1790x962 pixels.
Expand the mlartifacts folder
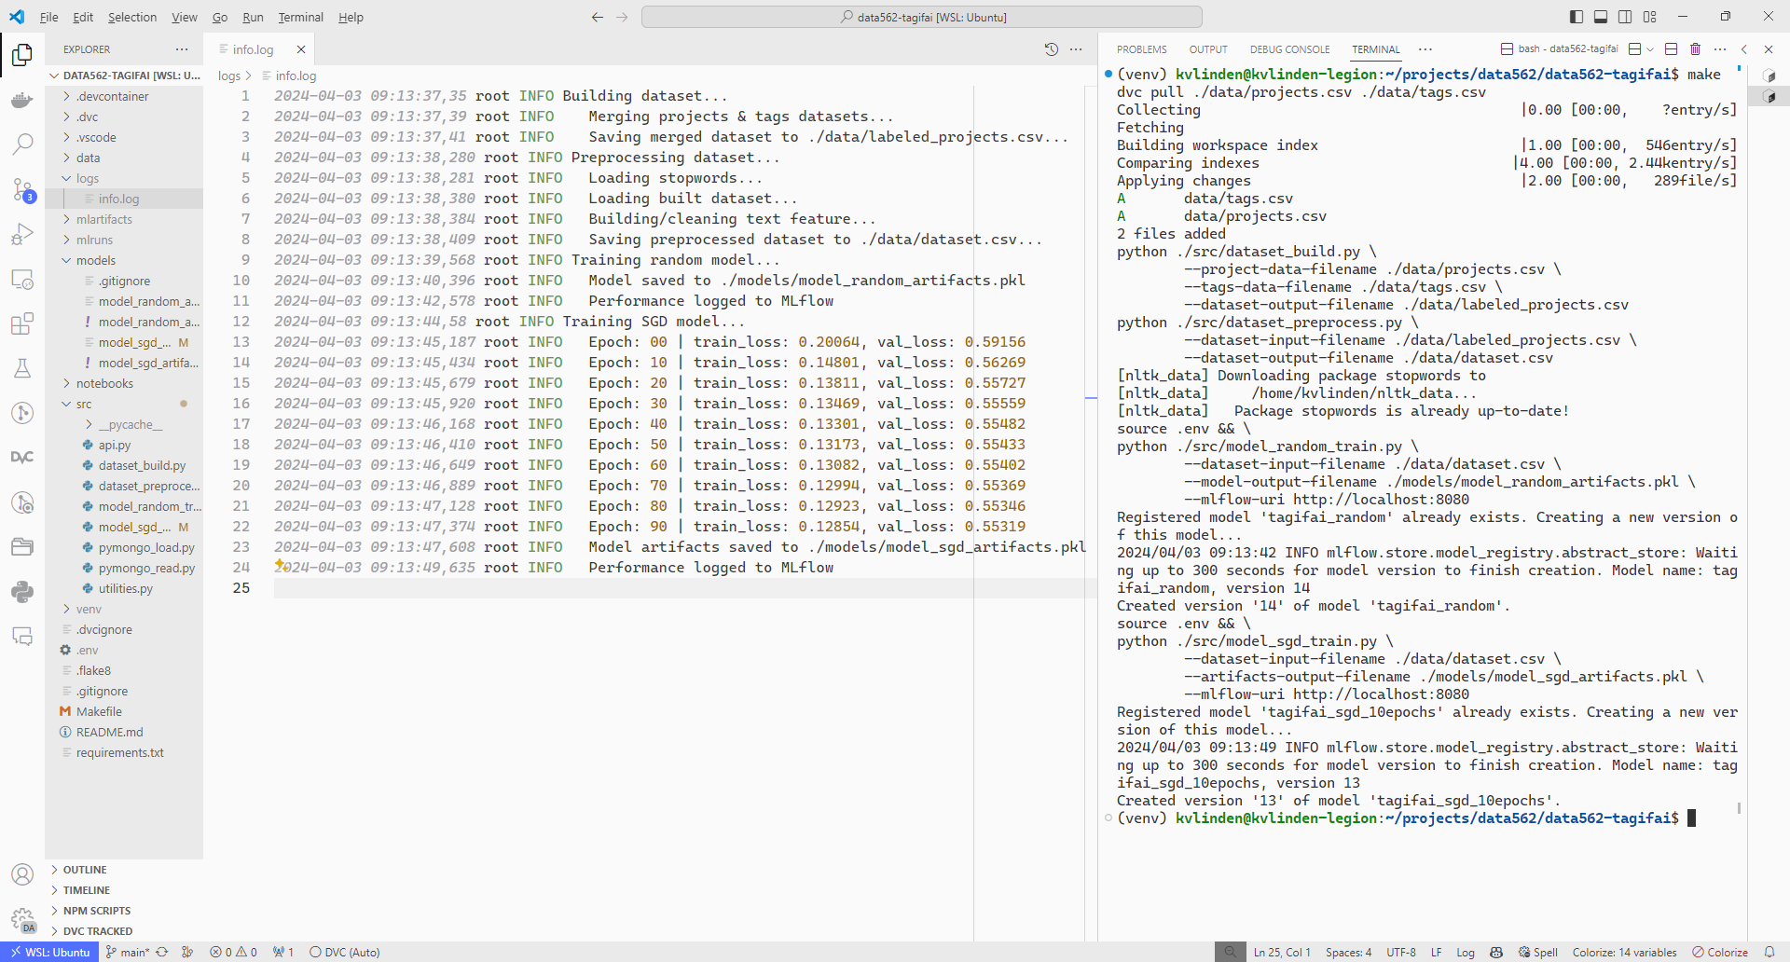(103, 219)
